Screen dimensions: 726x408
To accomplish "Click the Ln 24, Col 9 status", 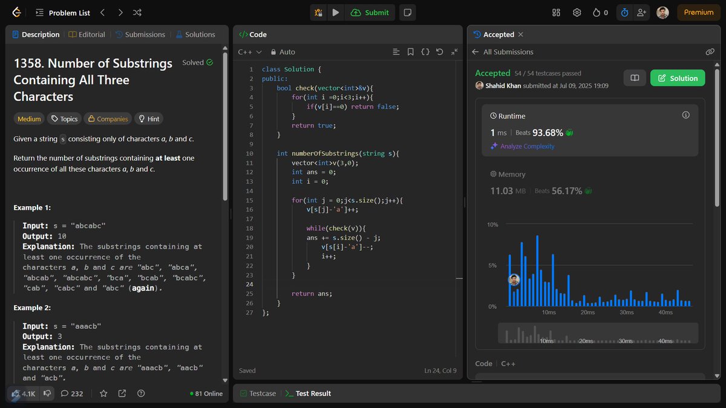I will pyautogui.click(x=440, y=371).
